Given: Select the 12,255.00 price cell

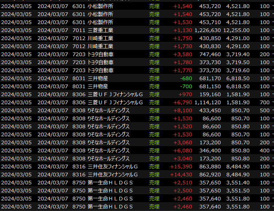Looking at the screenshot, I should coord(238,30).
